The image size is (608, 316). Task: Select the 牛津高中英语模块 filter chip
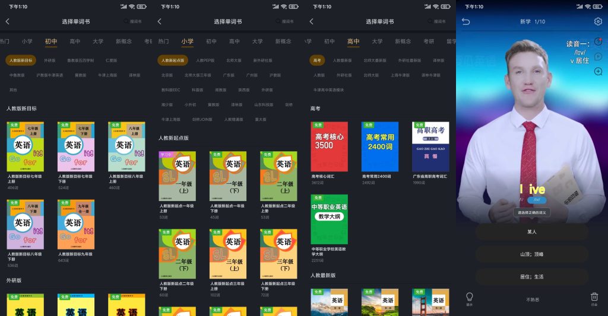[x=328, y=90]
